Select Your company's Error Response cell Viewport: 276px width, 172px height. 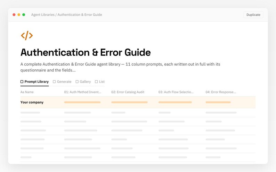point(218,102)
